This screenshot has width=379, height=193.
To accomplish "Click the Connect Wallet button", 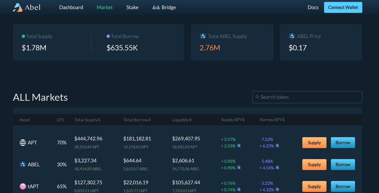I will click(343, 8).
